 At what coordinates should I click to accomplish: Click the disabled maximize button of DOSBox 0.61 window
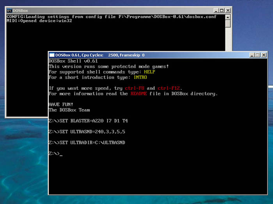coord(257,55)
